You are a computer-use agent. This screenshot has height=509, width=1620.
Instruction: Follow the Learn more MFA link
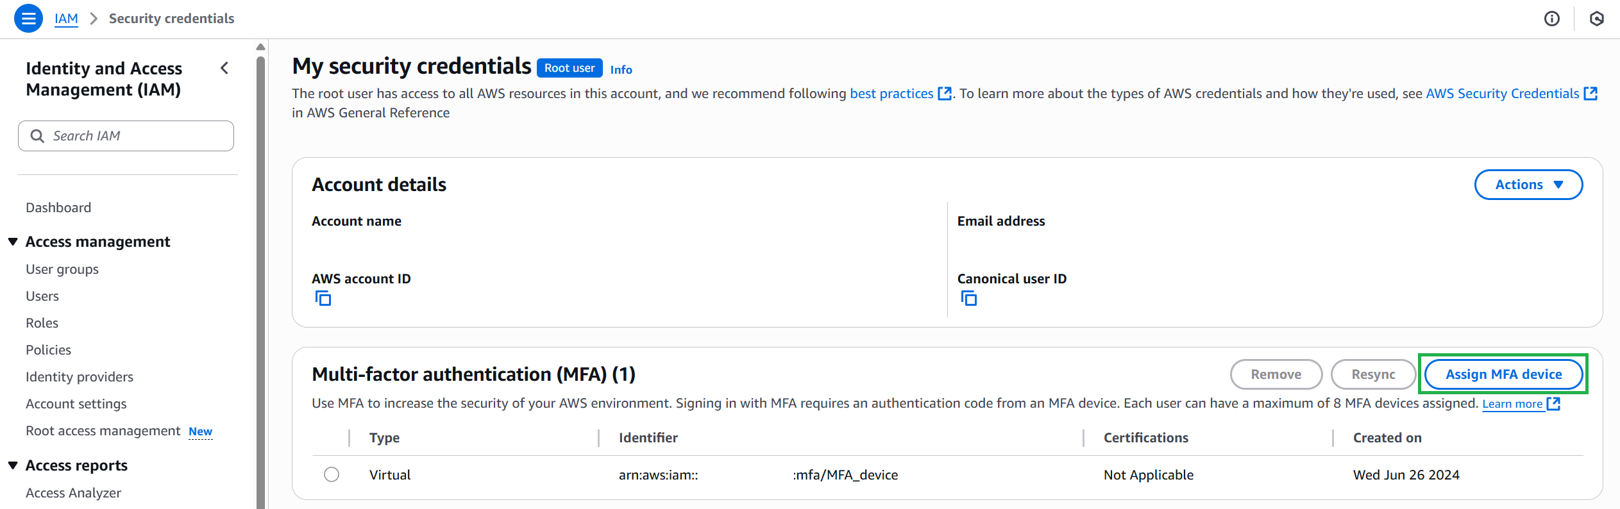tap(1512, 404)
